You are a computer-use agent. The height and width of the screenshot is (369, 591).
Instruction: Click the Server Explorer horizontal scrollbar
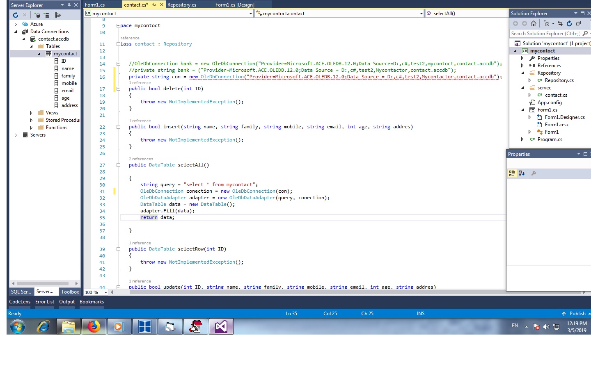coord(43,283)
